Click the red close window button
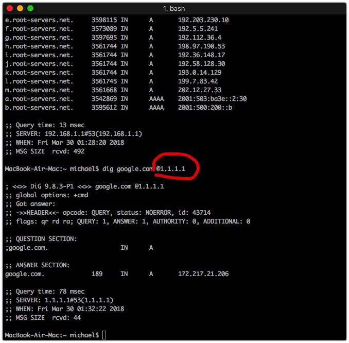Viewport: 349px width, 343px height. click(x=10, y=8)
